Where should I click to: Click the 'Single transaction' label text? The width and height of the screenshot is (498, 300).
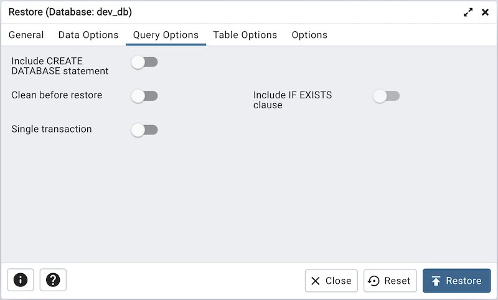tap(52, 129)
